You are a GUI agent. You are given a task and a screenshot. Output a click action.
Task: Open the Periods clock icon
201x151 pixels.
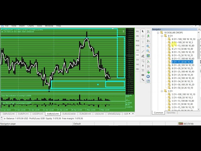(x=148, y=76)
